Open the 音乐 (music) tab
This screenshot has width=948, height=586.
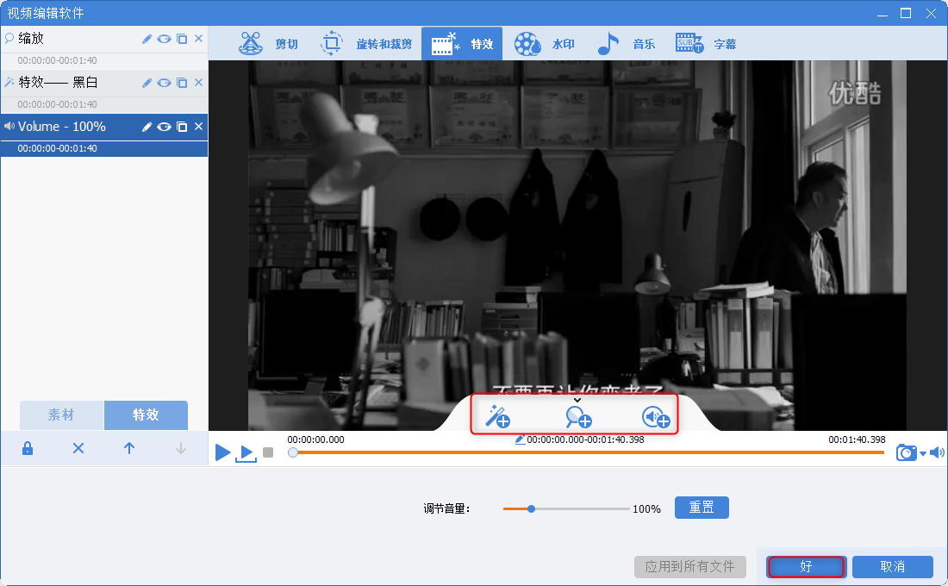[626, 44]
